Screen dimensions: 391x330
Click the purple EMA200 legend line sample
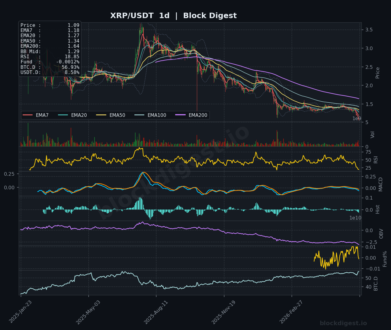click(181, 115)
